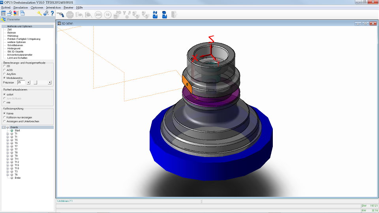Viewport: 379px width, 213px height.
Task: Expand the T10 event node
Action: 8,168
